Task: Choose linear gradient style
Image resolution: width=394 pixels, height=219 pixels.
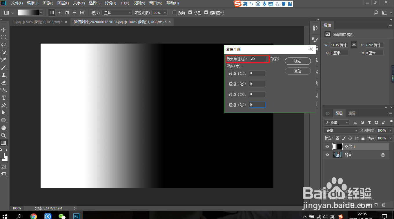Action: (x=52, y=13)
